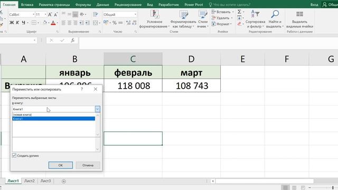Select column D header

point(191,59)
